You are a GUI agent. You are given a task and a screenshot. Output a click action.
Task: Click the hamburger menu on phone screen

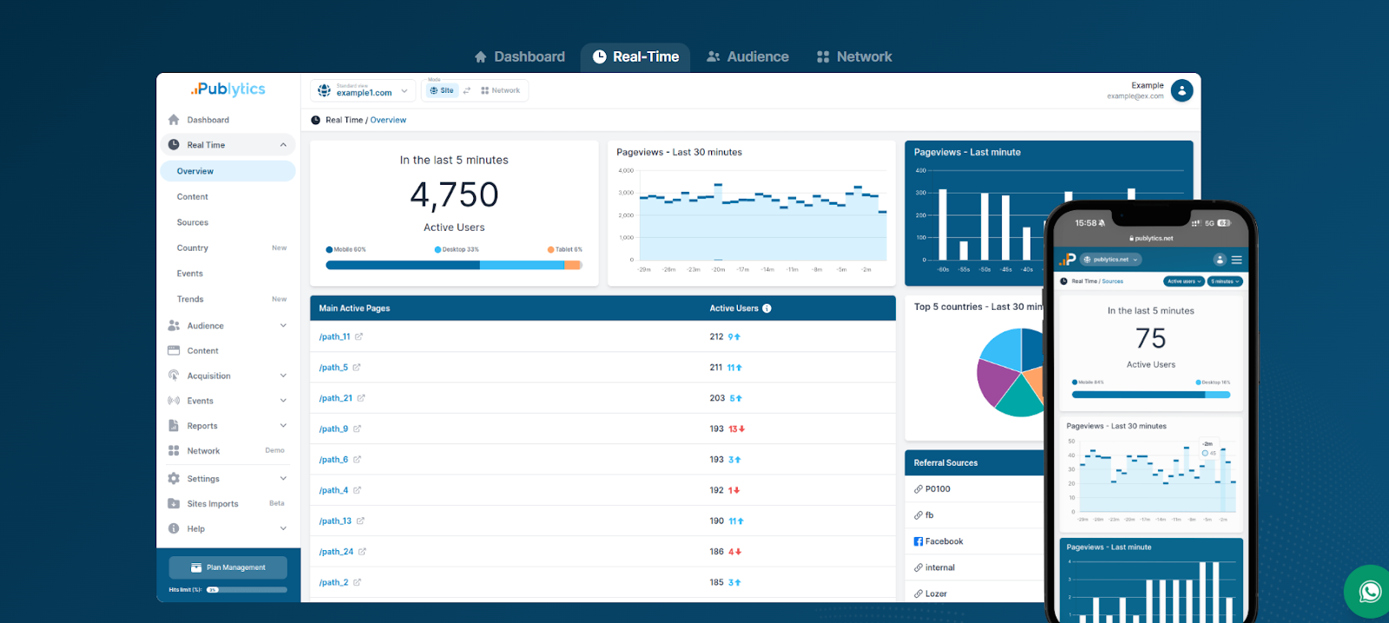[1236, 259]
